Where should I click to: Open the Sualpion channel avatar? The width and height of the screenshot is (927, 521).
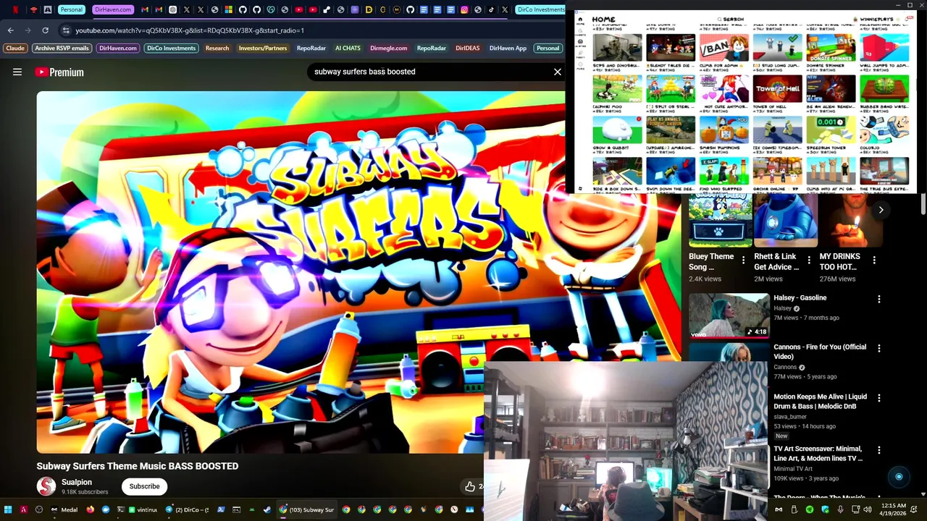point(46,486)
